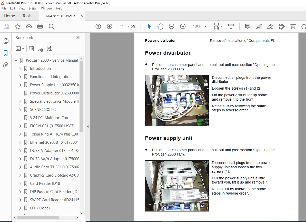Find current bookmark icon
The height and width of the screenshot is (222, 306).
point(49,49)
